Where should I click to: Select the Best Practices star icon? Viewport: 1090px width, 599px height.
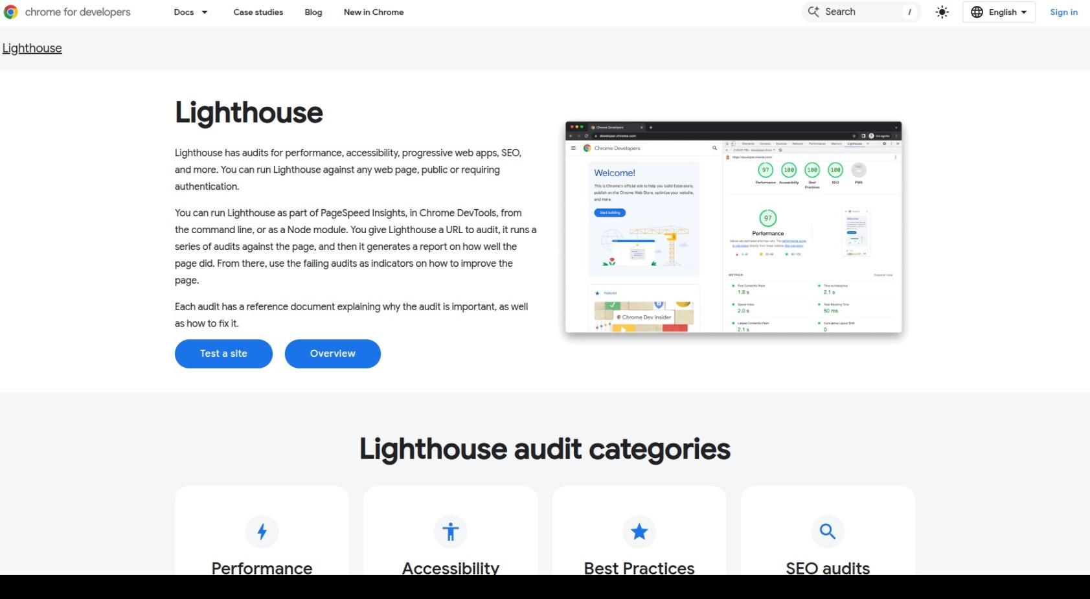coord(639,531)
